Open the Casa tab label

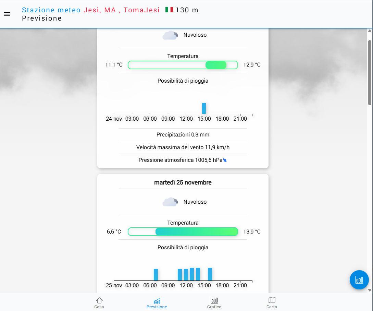point(99,307)
